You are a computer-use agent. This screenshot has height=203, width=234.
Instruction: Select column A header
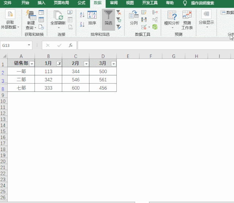tap(21, 56)
